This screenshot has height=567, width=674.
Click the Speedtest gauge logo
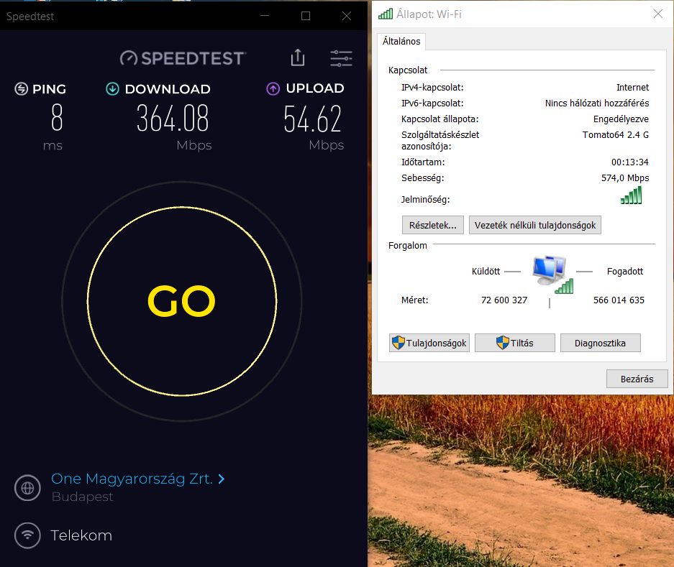pyautogui.click(x=129, y=58)
